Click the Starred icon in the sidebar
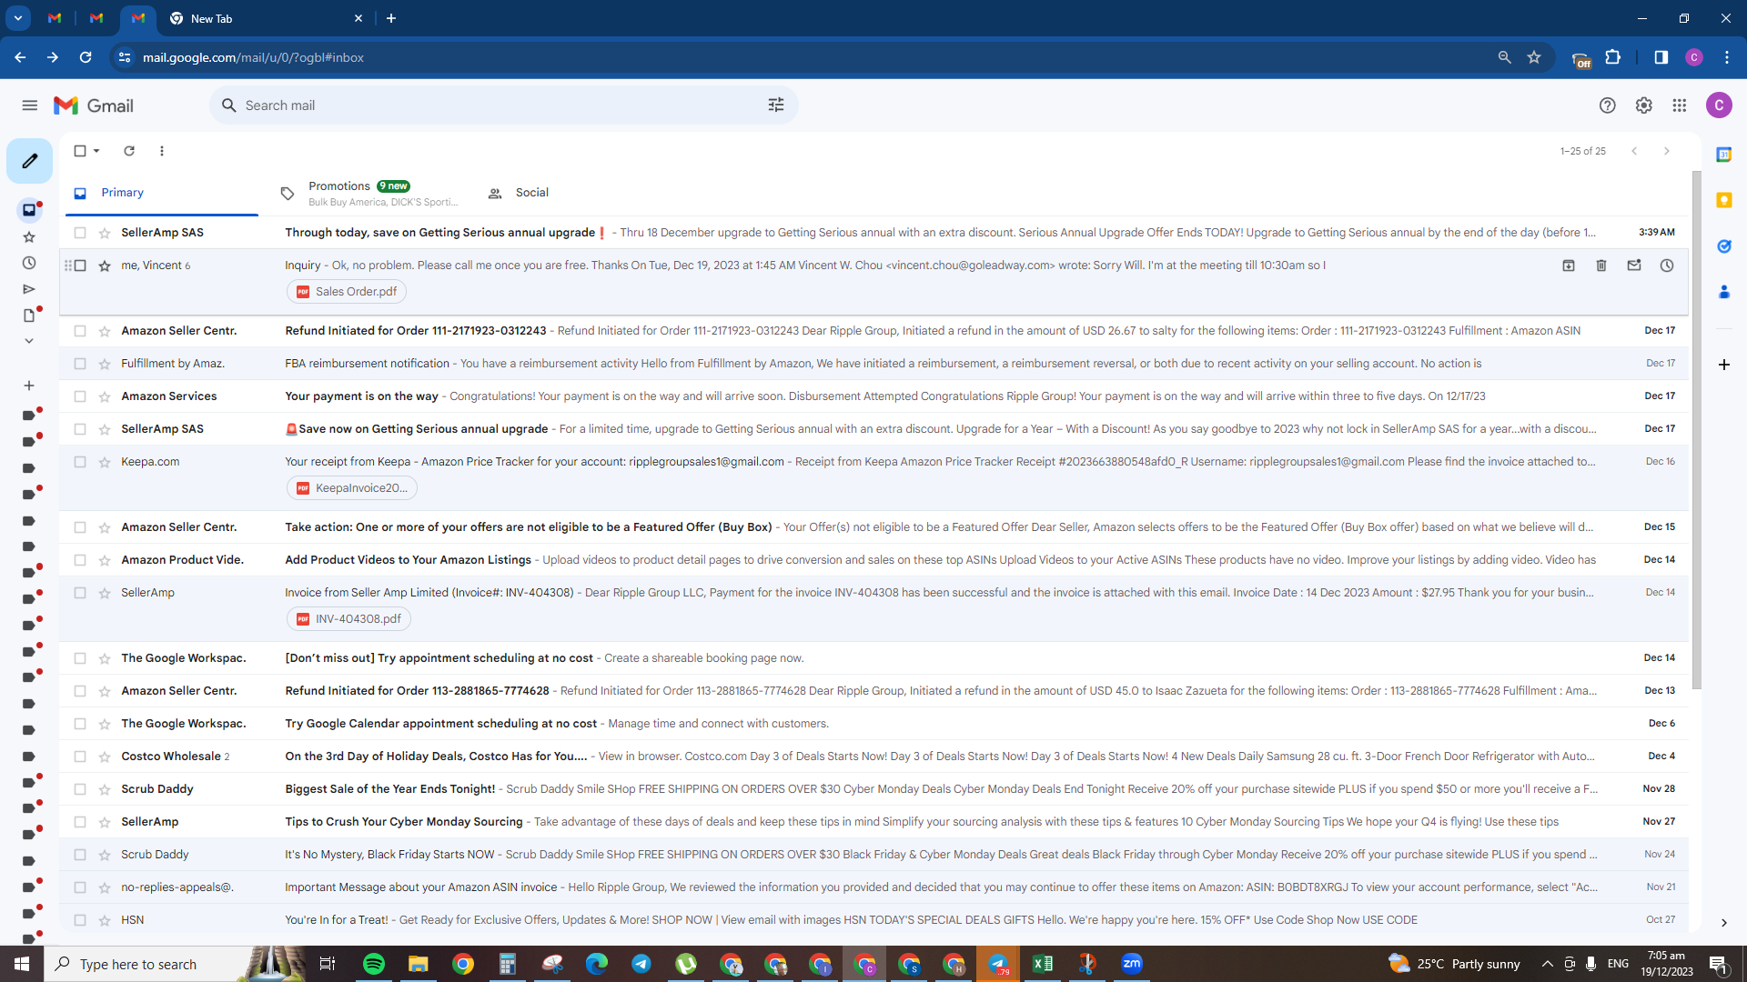This screenshot has width=1747, height=982. tap(29, 236)
